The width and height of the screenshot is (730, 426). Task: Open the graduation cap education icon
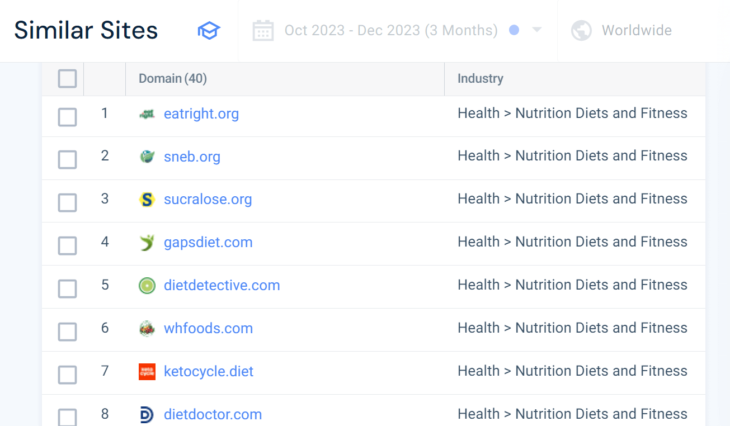tap(209, 30)
